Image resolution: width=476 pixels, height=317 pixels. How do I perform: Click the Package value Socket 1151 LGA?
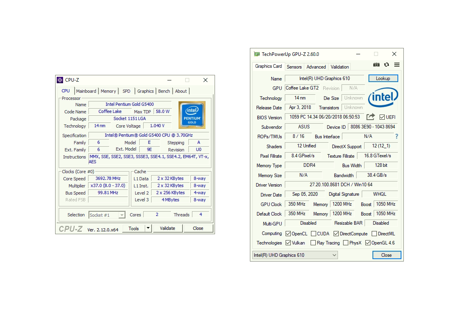pos(130,118)
